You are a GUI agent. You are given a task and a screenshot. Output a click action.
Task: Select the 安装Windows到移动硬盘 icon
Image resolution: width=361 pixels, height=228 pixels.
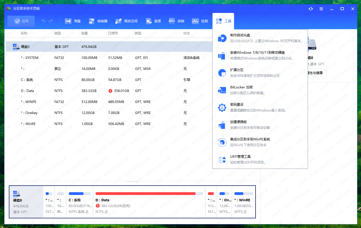tap(222, 55)
